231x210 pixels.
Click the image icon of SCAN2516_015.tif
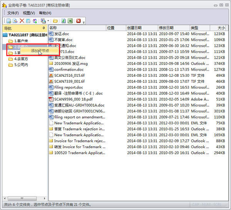(x=51, y=75)
